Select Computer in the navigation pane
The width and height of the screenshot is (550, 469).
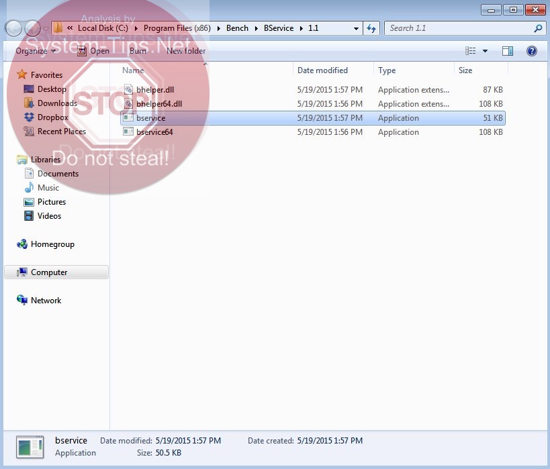coord(49,272)
